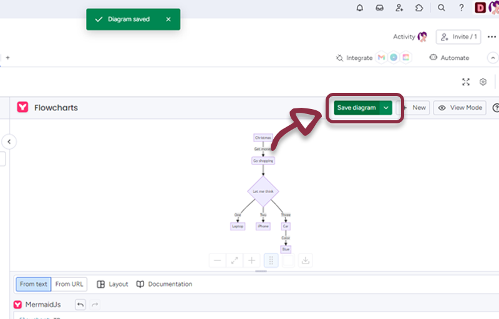Screen dimensions: 499x319
Task: Dismiss the Diagram saved notification
Action: pyautogui.click(x=168, y=19)
